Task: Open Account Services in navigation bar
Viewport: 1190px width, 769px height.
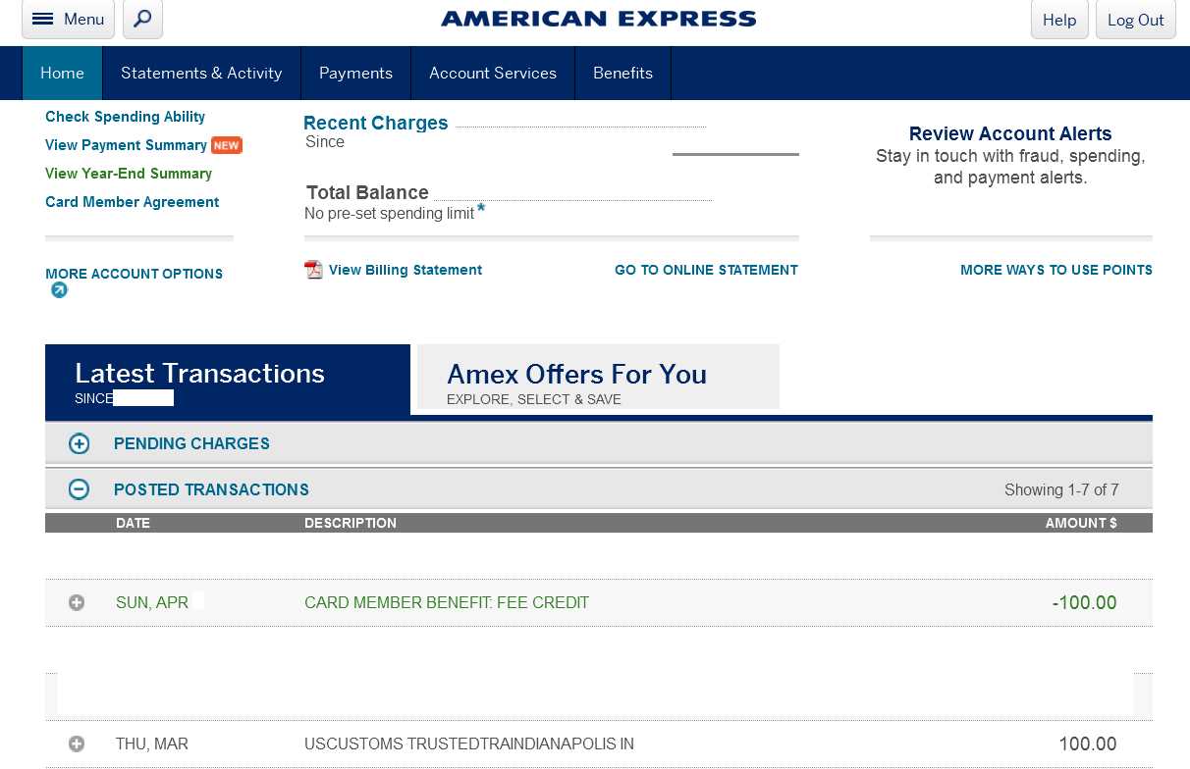Action: click(493, 74)
